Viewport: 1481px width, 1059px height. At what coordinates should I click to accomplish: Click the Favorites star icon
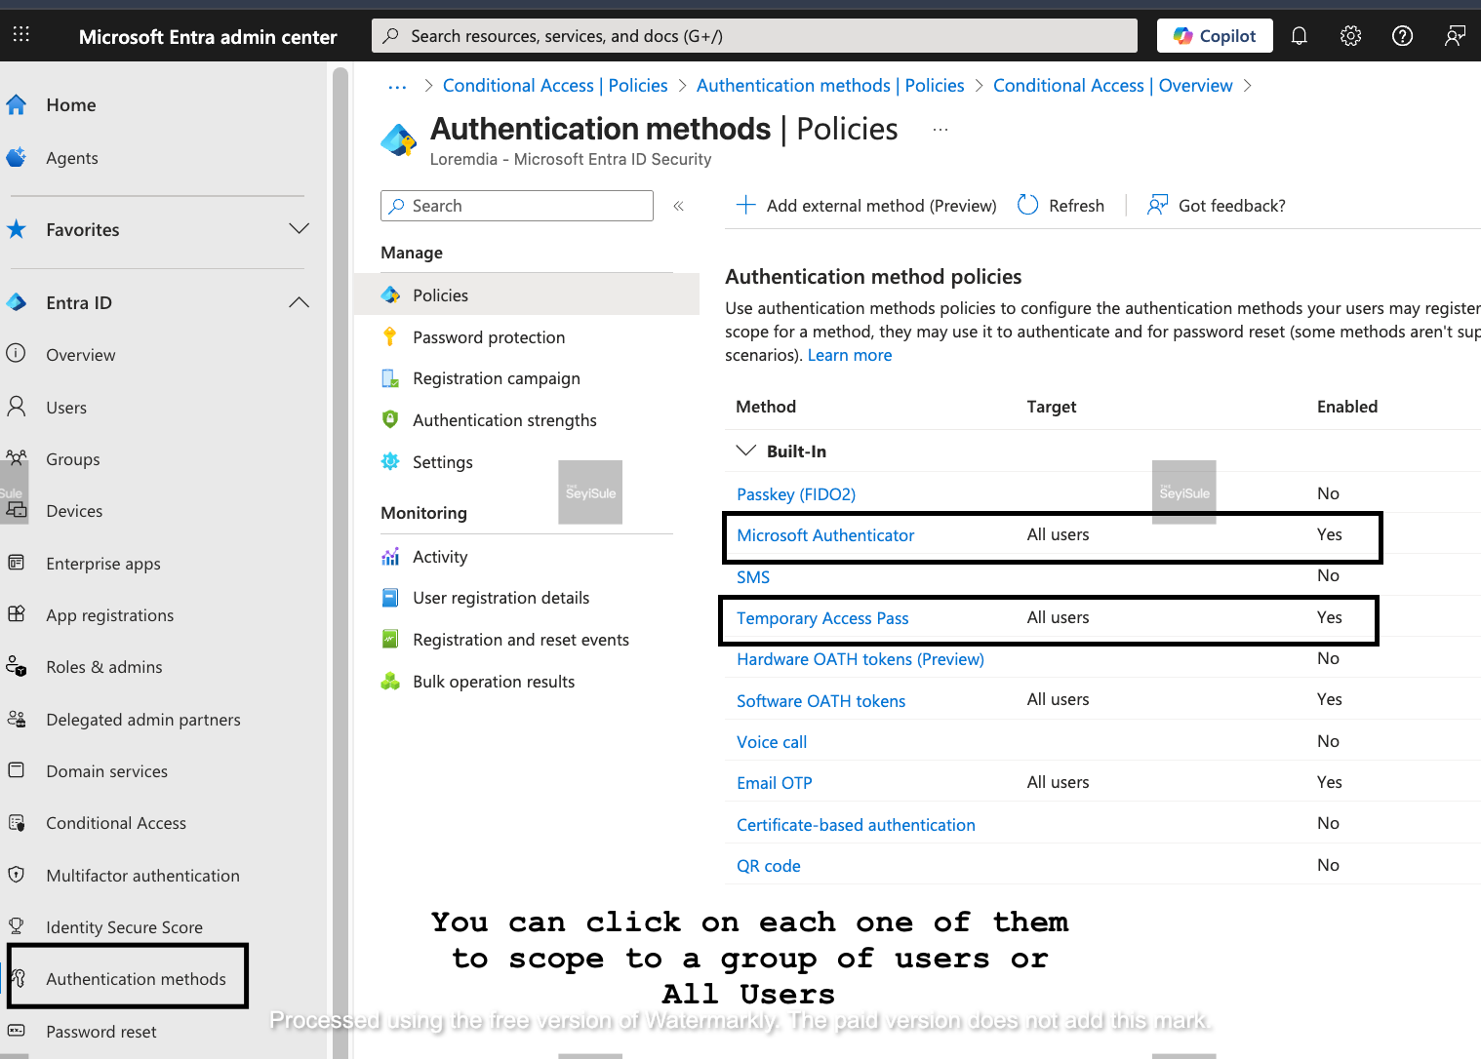coord(17,229)
